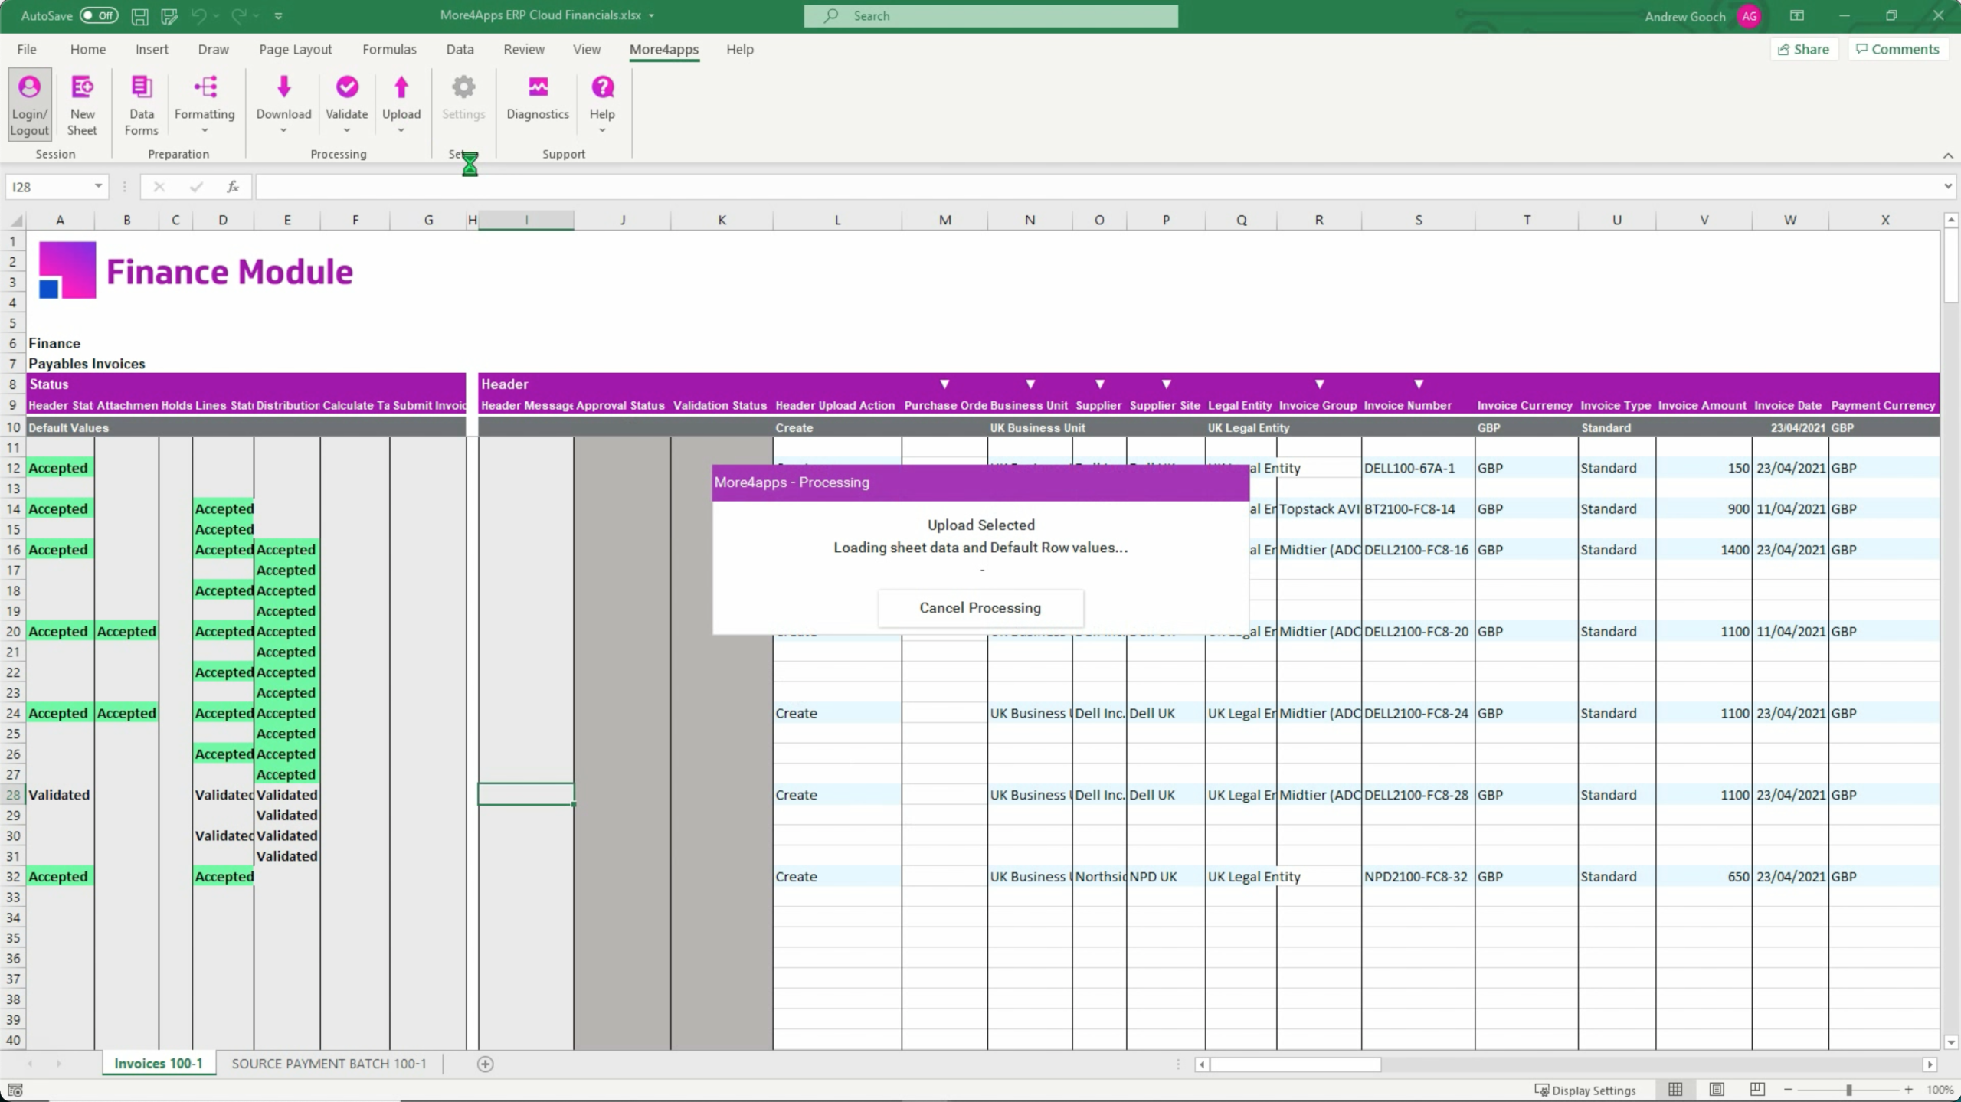1961x1102 pixels.
Task: Switch to Page Layout view in status bar
Action: pos(1717,1089)
